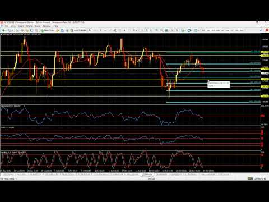The height and width of the screenshot is (202, 269).
Task: Switch chart to line chart icon
Action: pyautogui.click(x=151, y=30)
